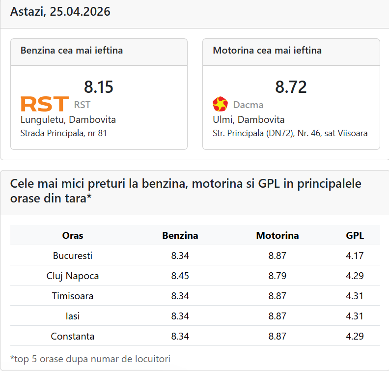Click the Dacma star logo
This screenshot has width=389, height=371.
pyautogui.click(x=220, y=104)
